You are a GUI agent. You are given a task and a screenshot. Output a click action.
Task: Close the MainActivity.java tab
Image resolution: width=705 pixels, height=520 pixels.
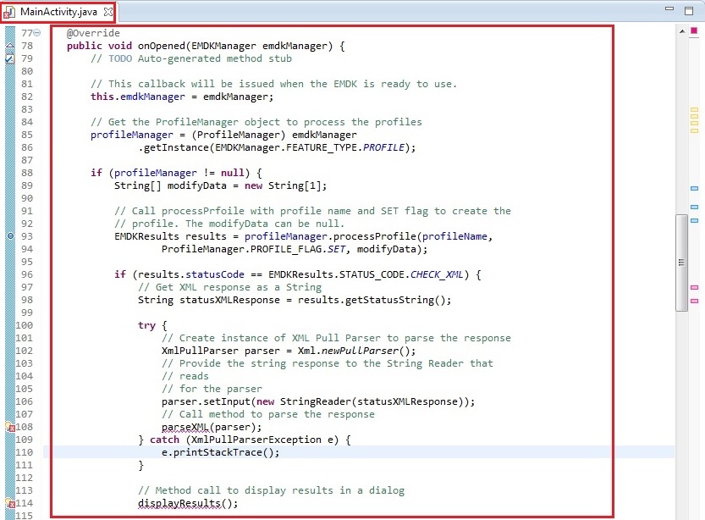(x=107, y=11)
